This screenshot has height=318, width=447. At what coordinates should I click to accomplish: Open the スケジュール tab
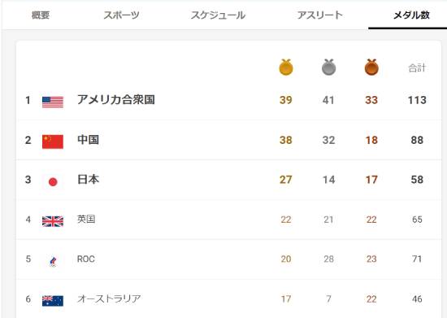[x=218, y=15]
